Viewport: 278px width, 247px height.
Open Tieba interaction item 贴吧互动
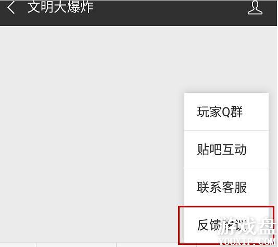point(226,150)
